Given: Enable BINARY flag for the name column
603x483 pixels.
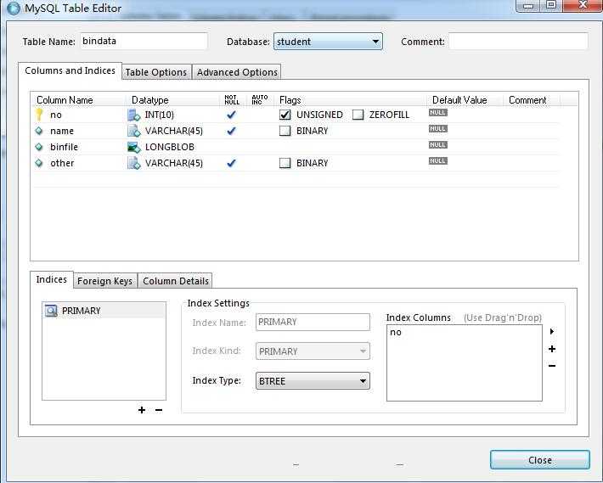Looking at the screenshot, I should 285,131.
